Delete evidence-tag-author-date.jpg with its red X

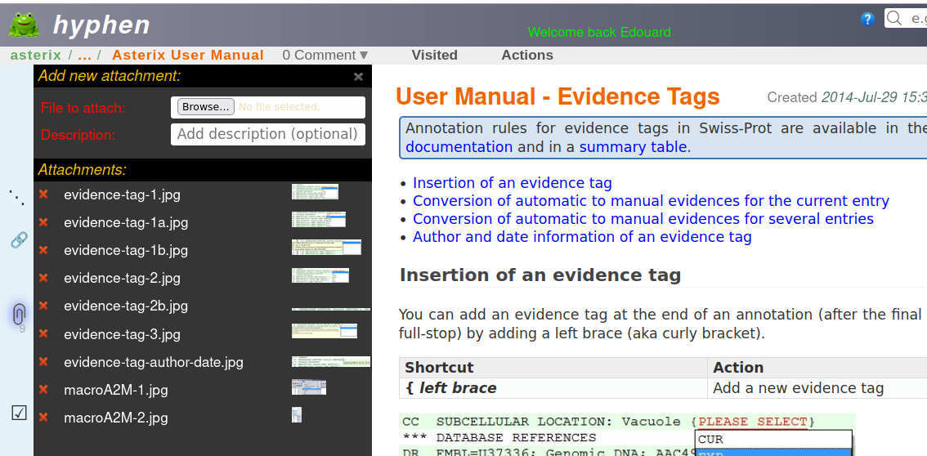point(43,361)
